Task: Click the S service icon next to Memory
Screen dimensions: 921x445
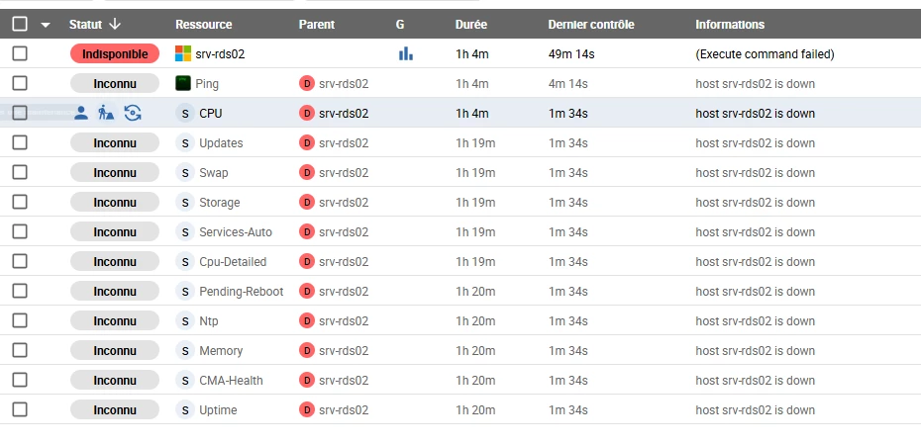Action: (x=183, y=350)
